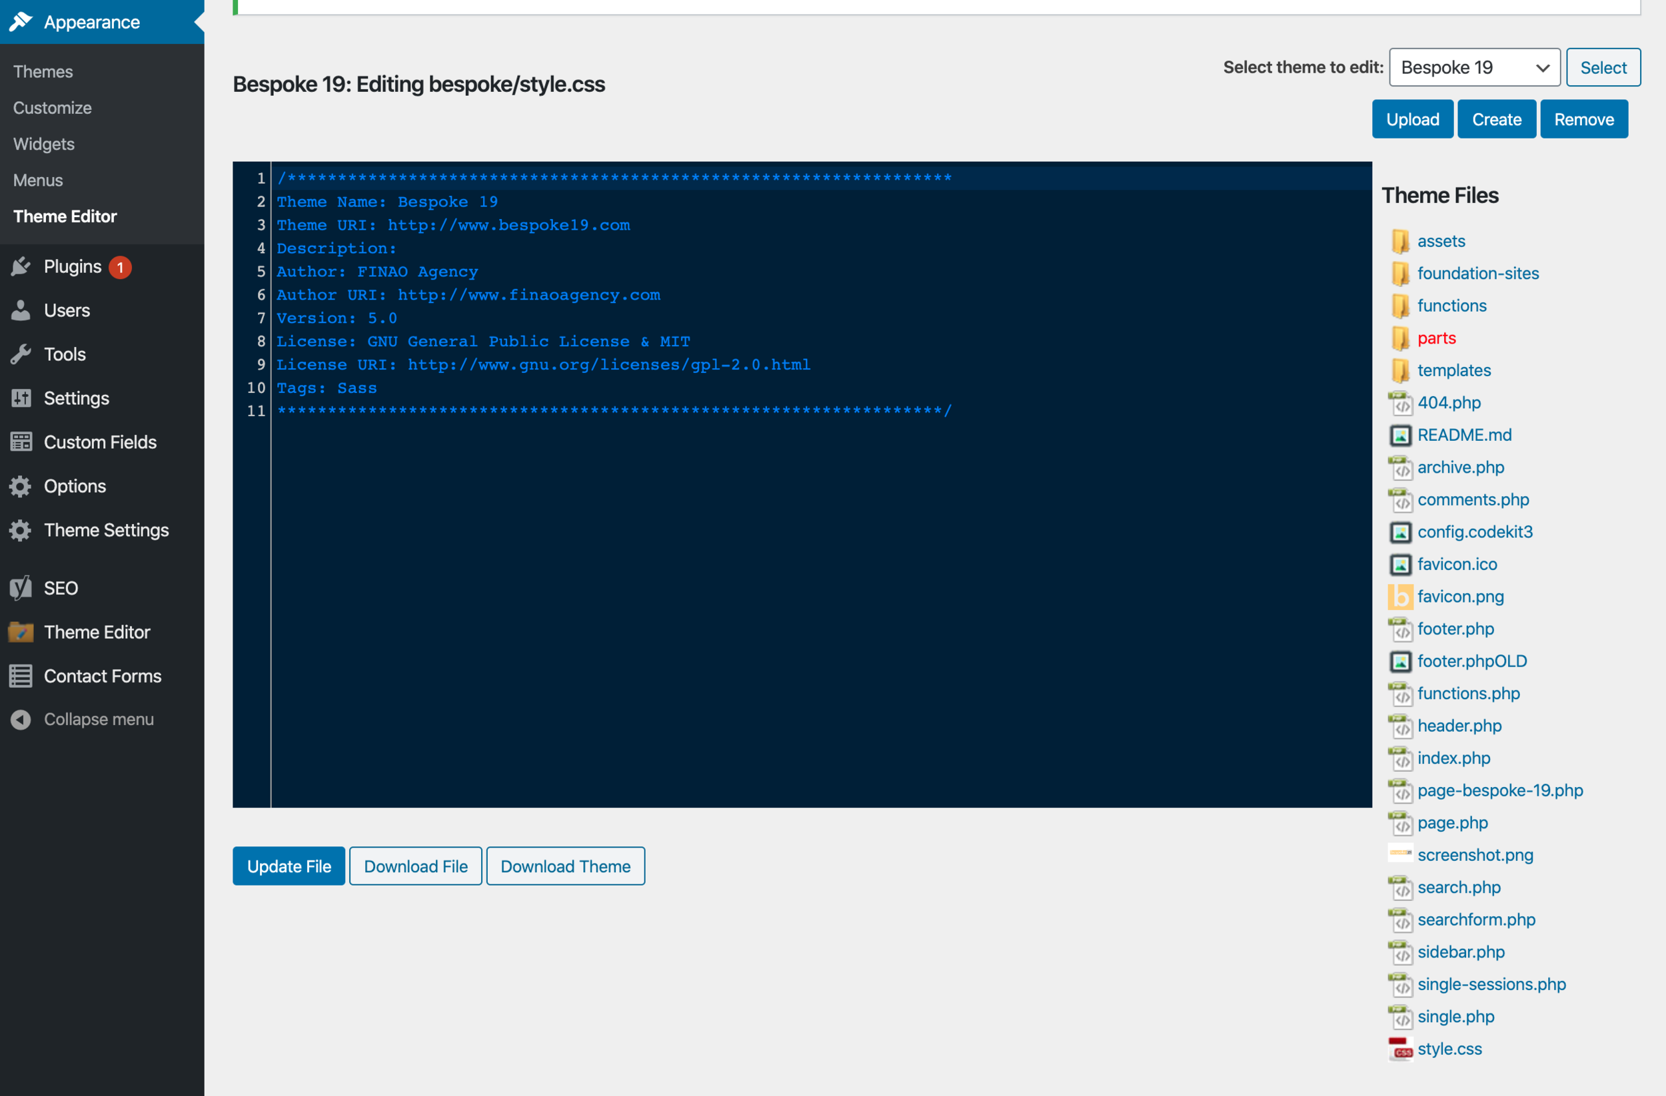1666x1096 pixels.
Task: Click the Remove button
Action: [1584, 119]
